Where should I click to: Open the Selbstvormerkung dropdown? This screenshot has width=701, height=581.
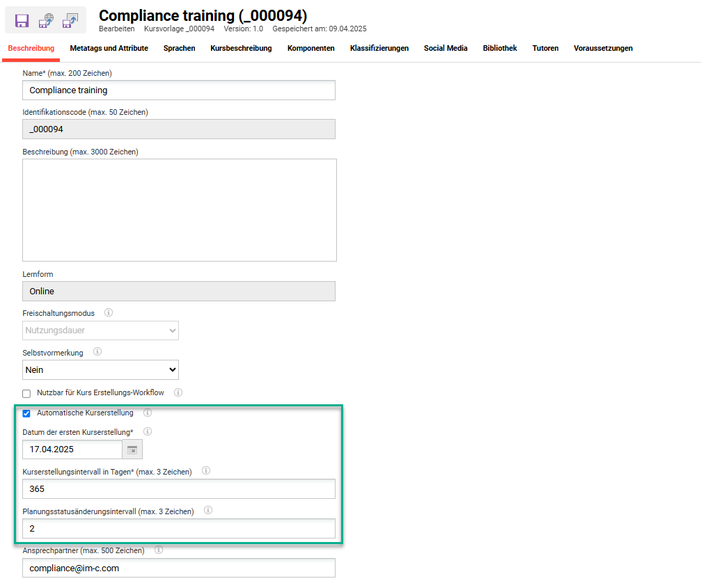pyautogui.click(x=100, y=370)
